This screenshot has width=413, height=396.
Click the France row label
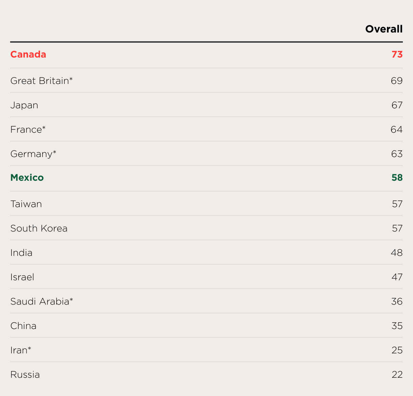pos(28,130)
